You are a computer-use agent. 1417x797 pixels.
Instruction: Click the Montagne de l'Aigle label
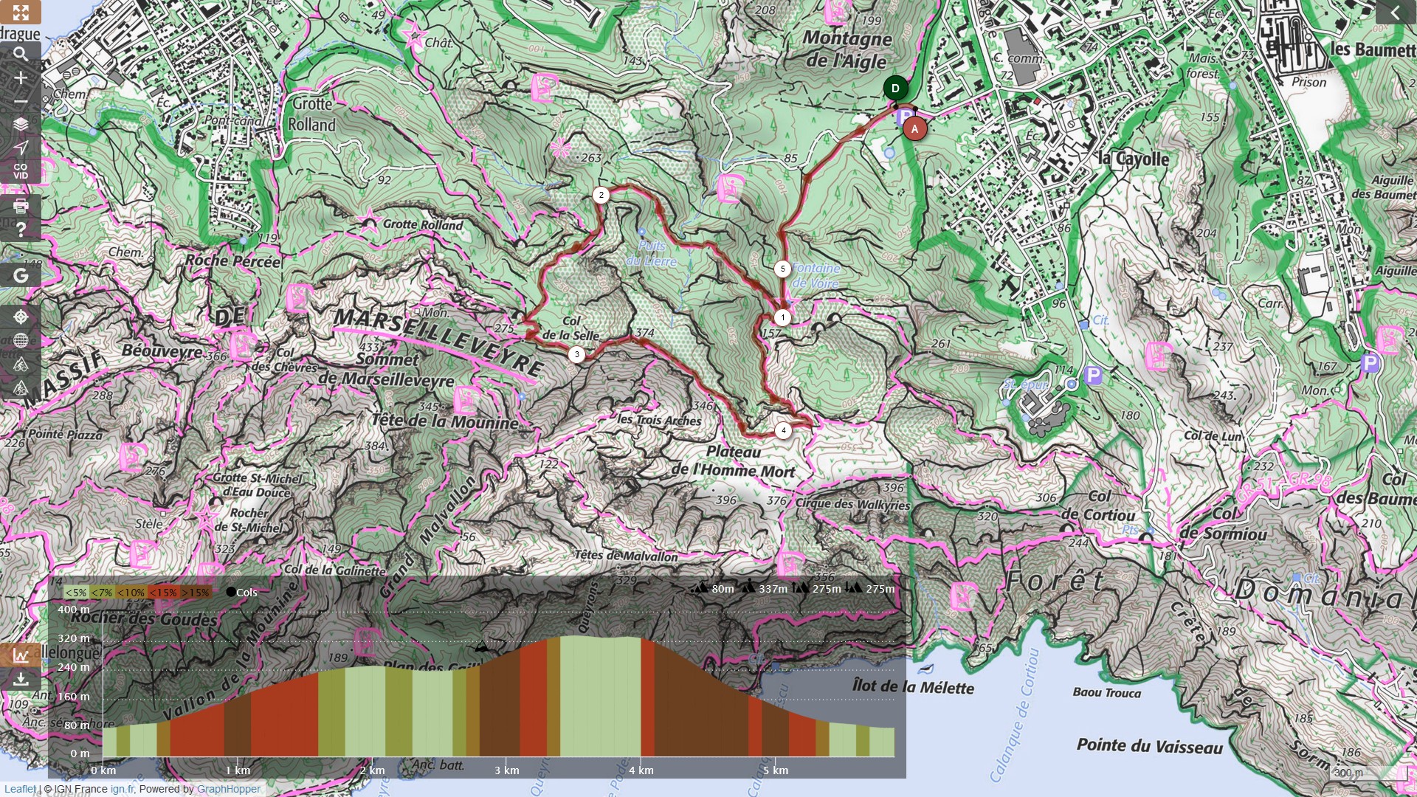point(847,49)
